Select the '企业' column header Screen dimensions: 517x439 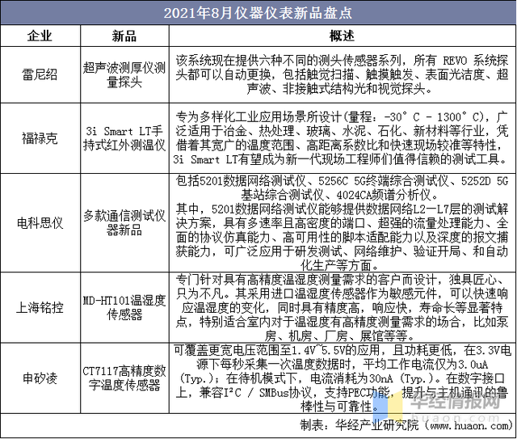pos(40,37)
